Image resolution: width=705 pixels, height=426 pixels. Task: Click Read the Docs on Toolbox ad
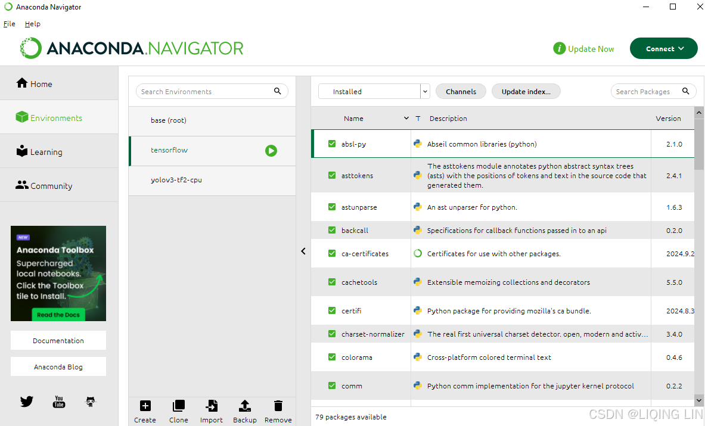(58, 315)
